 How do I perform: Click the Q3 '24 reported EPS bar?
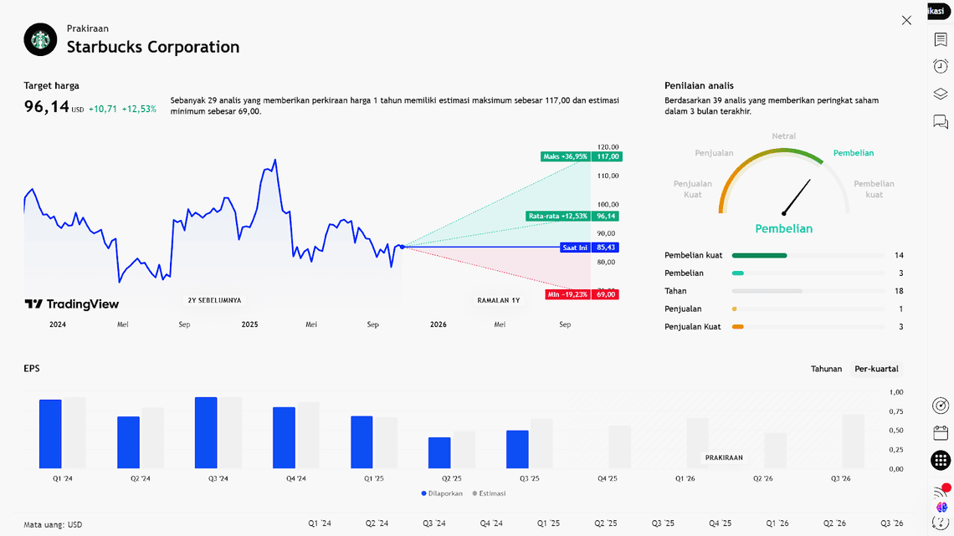(x=206, y=432)
